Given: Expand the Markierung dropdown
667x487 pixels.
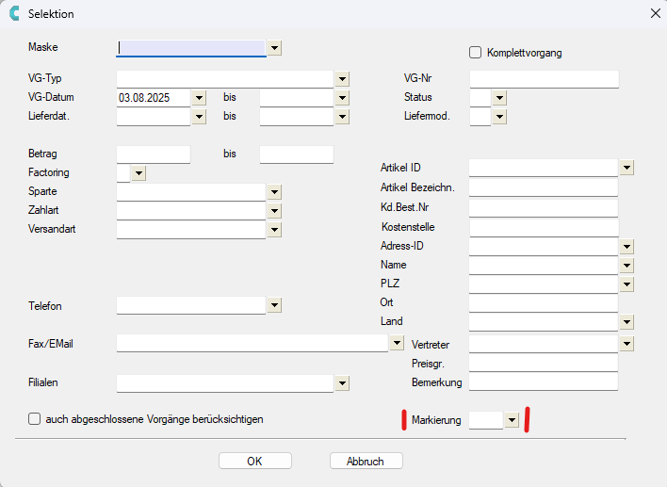Looking at the screenshot, I should [x=512, y=420].
